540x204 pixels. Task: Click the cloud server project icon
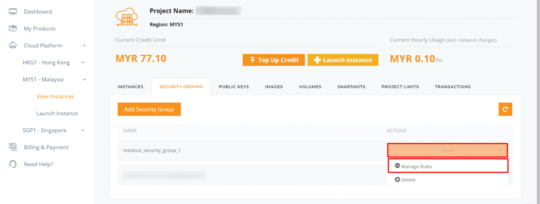(x=127, y=17)
